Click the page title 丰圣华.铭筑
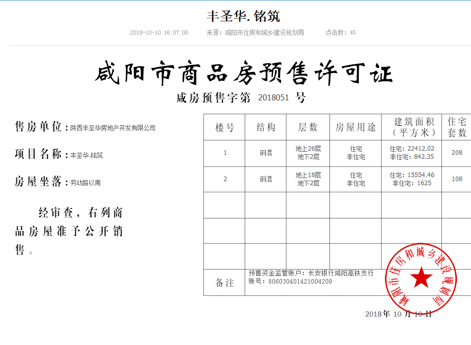The height and width of the screenshot is (345, 471). pyautogui.click(x=243, y=16)
